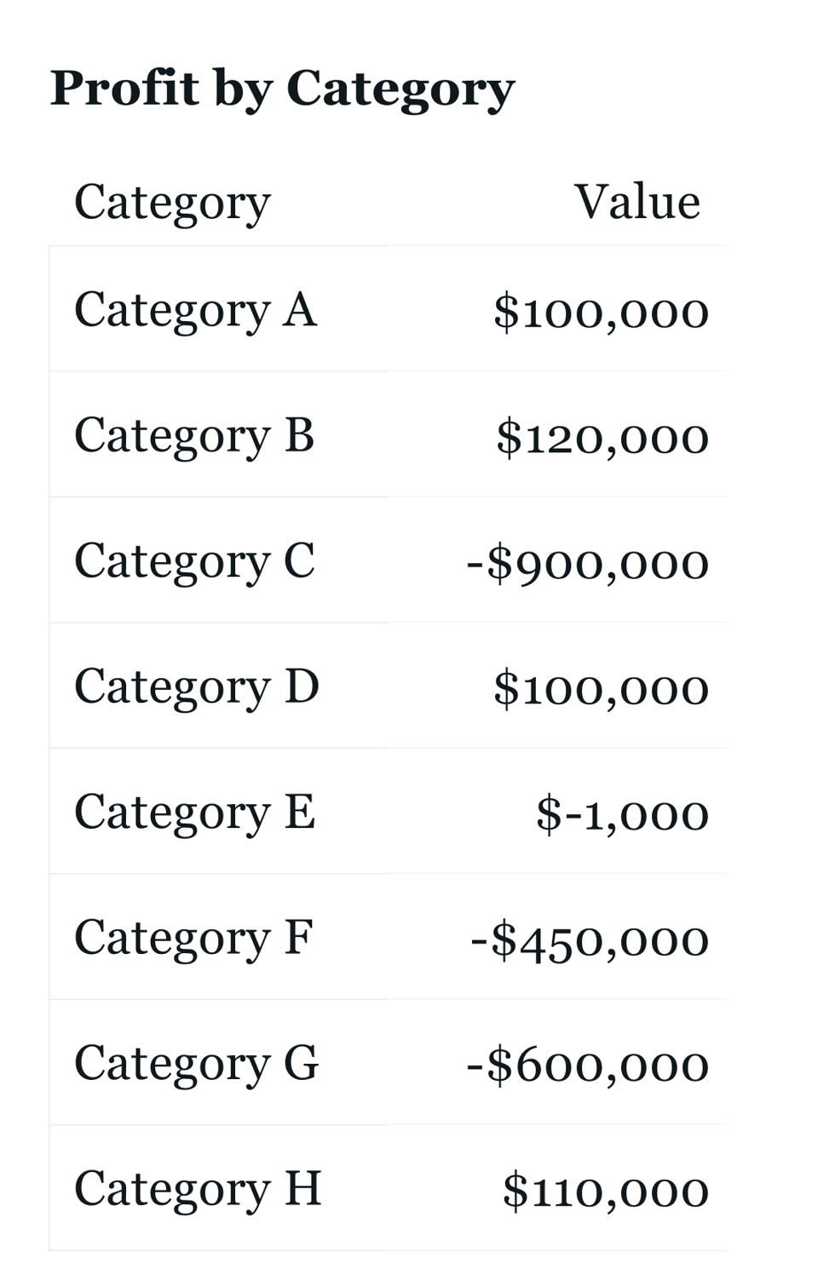The height and width of the screenshot is (1275, 818).
Task: Click the -$900,000 value cell
Action: [x=587, y=563]
